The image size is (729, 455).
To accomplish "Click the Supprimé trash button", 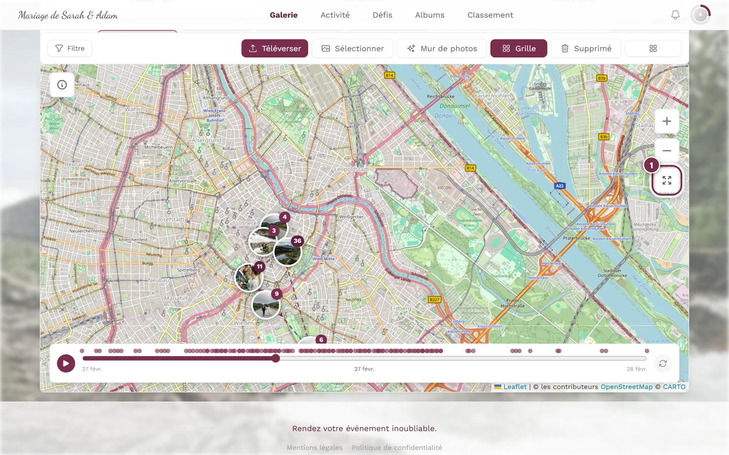I will (586, 49).
